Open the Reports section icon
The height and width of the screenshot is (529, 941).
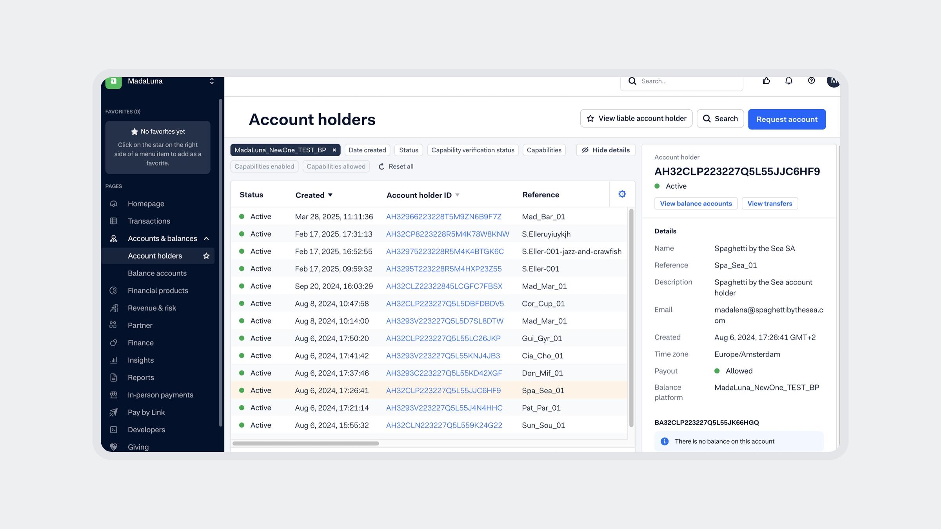click(114, 377)
